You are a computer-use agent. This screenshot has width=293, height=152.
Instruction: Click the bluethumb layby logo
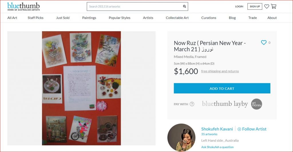point(225,104)
